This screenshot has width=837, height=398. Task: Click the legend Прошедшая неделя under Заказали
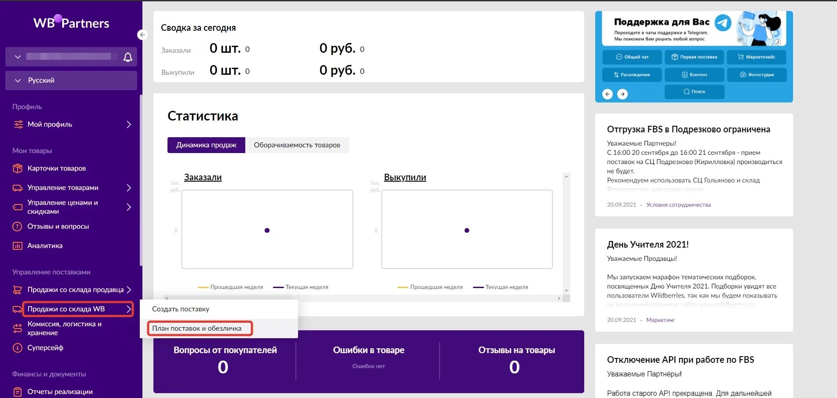(x=230, y=287)
